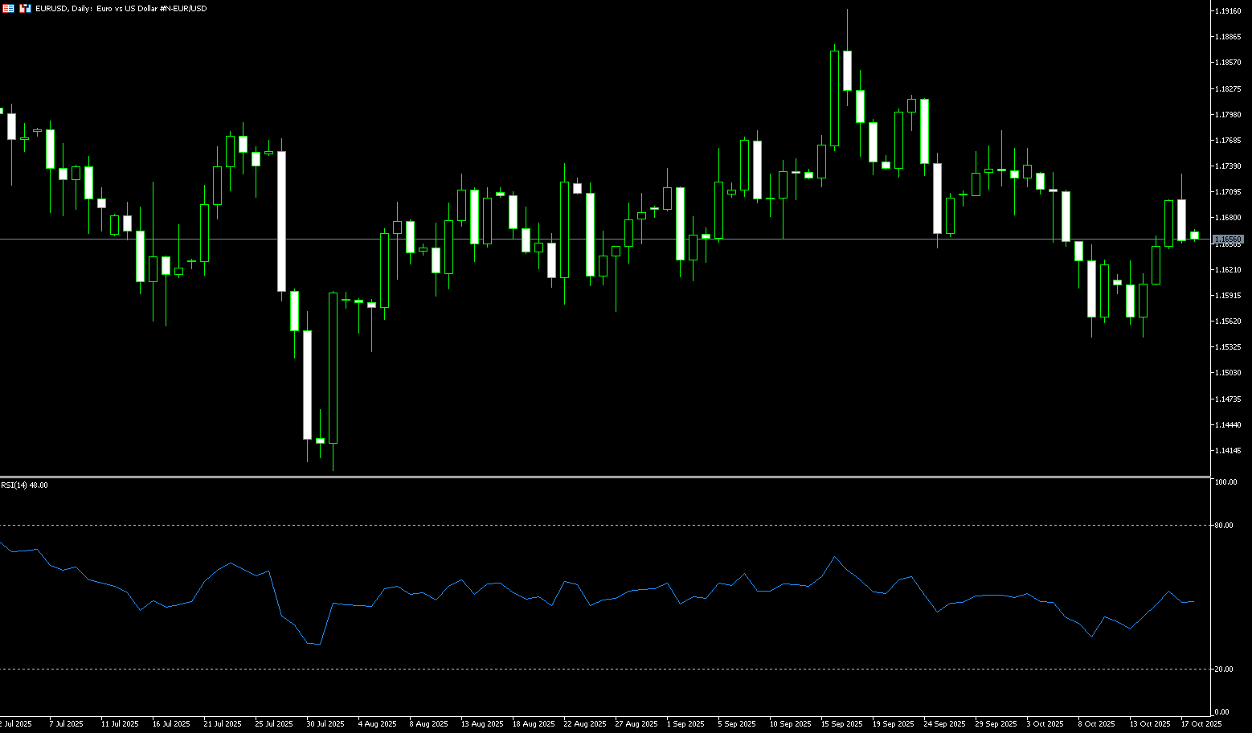Click the last candle on the chart
This screenshot has width=1252, height=733.
click(x=1194, y=235)
